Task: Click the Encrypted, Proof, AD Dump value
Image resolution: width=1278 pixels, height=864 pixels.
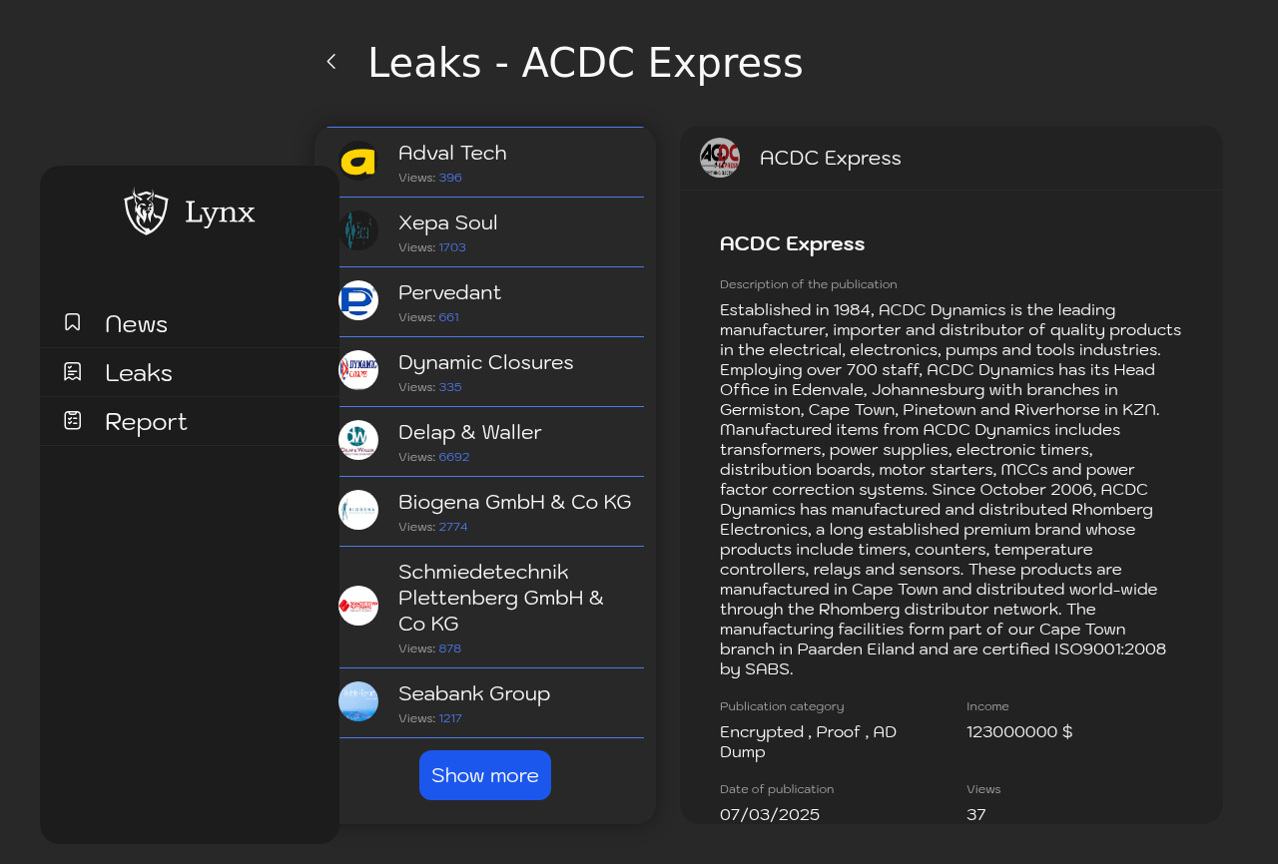Action: tap(809, 741)
